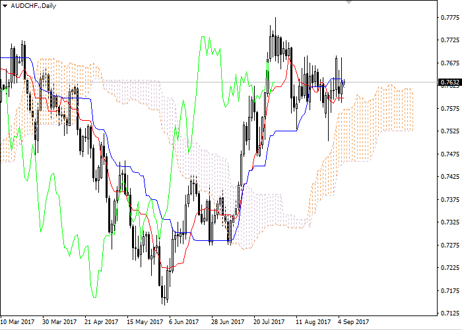This screenshot has width=462, height=330.
Task: Click the 0.7375 price level label
Action: click(450, 200)
